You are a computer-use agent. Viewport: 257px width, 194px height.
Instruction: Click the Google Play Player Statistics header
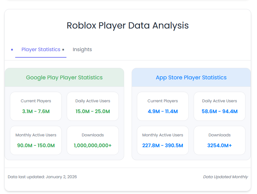[x=64, y=77]
